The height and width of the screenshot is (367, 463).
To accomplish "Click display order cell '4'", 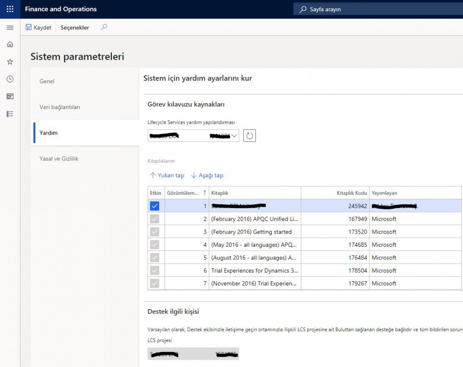I will (187, 245).
